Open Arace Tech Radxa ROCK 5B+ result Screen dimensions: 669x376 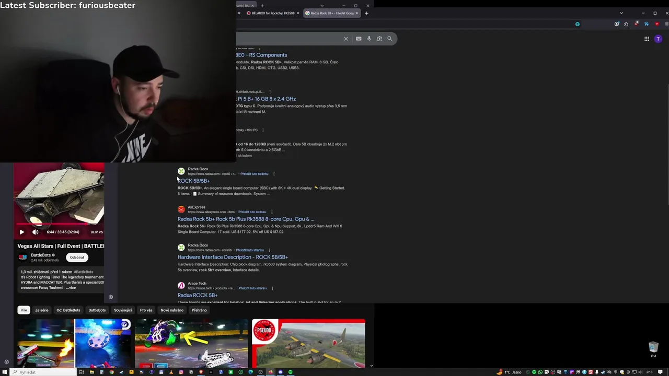198,295
